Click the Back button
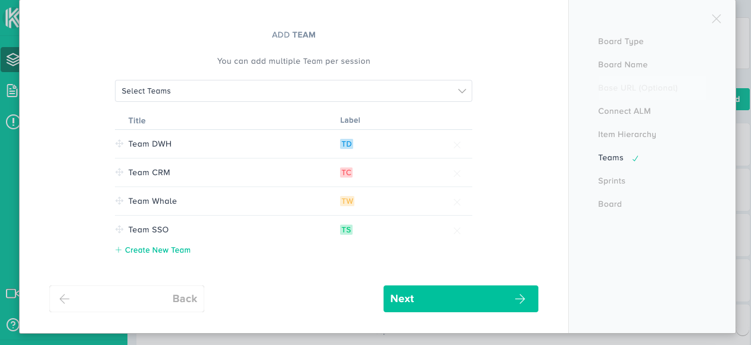The height and width of the screenshot is (345, 751). [127, 299]
